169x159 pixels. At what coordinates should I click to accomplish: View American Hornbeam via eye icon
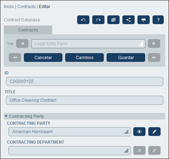tap(139, 132)
